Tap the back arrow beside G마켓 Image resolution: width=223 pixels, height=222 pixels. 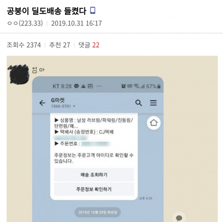tap(42, 103)
